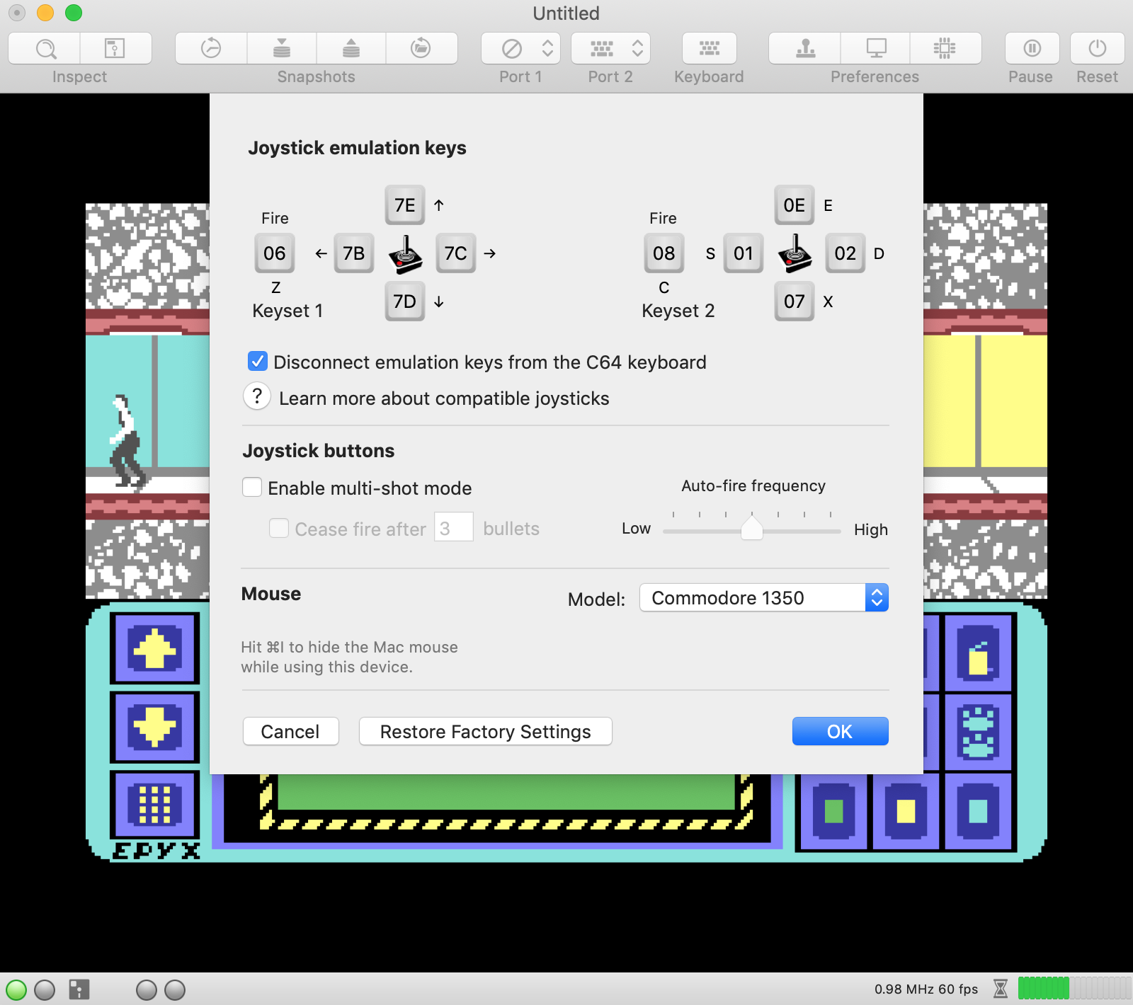Pause the emulator
This screenshot has width=1133, height=1005.
tap(1032, 48)
